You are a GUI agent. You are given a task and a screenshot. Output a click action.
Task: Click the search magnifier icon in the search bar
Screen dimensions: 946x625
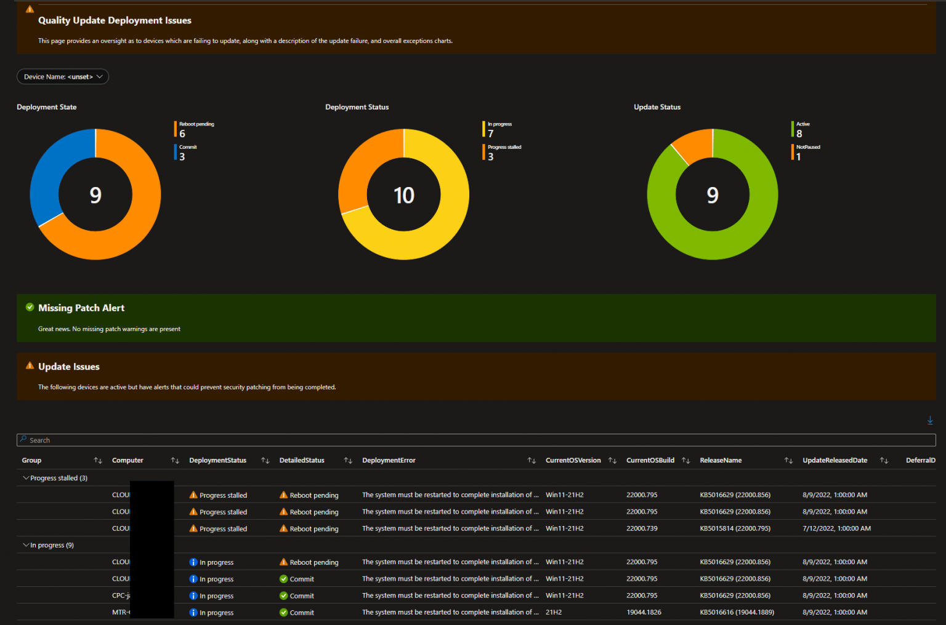tap(24, 439)
